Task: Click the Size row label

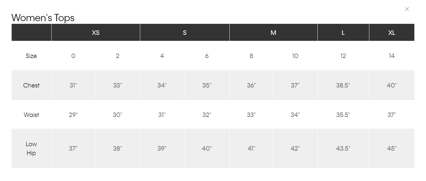Action: pos(31,56)
